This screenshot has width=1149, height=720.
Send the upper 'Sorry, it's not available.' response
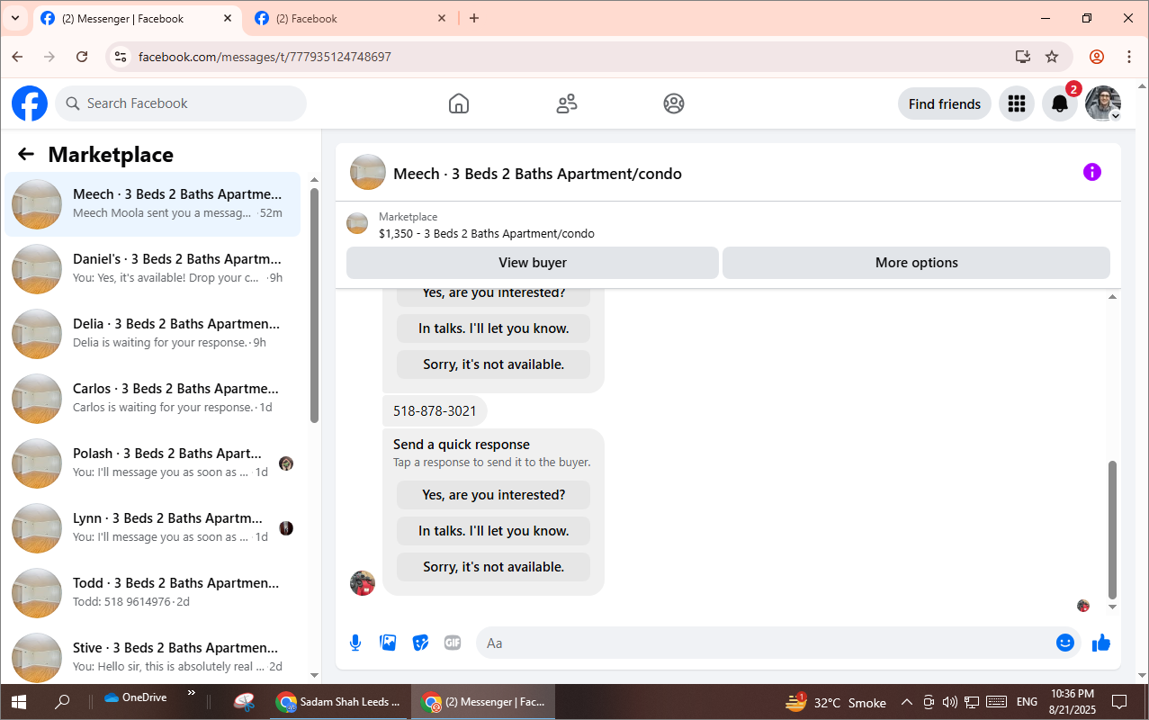coord(493,364)
